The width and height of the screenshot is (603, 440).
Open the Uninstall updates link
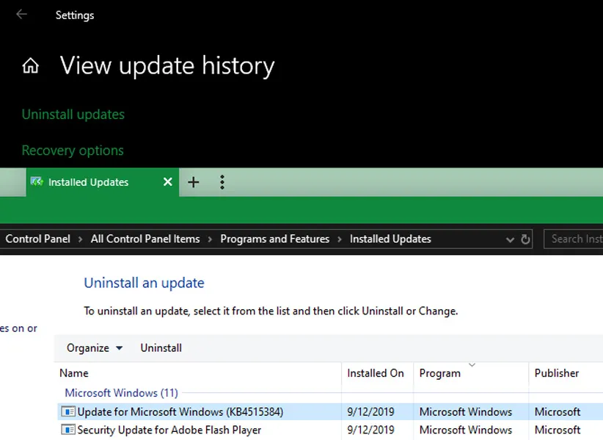73,115
